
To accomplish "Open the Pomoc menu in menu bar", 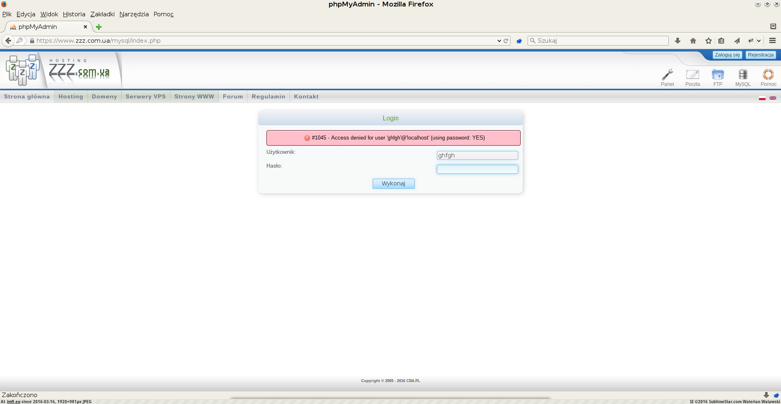I will (164, 14).
